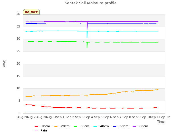Toggle the Rain legend entry
182x136 pixels.
(41, 130)
